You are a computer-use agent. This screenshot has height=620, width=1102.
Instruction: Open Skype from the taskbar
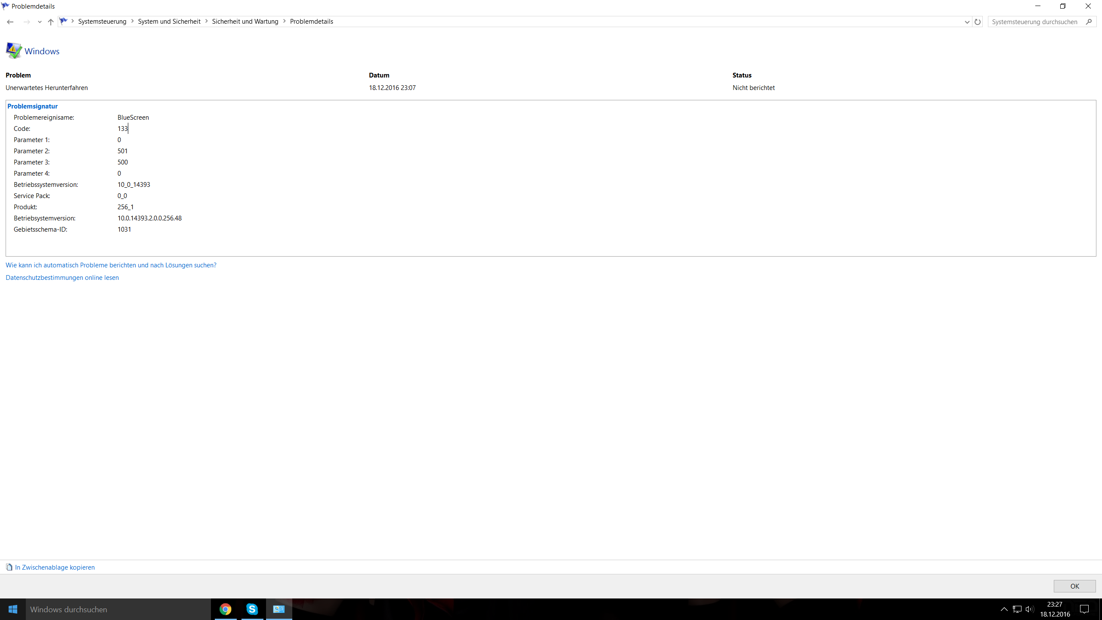(x=252, y=609)
